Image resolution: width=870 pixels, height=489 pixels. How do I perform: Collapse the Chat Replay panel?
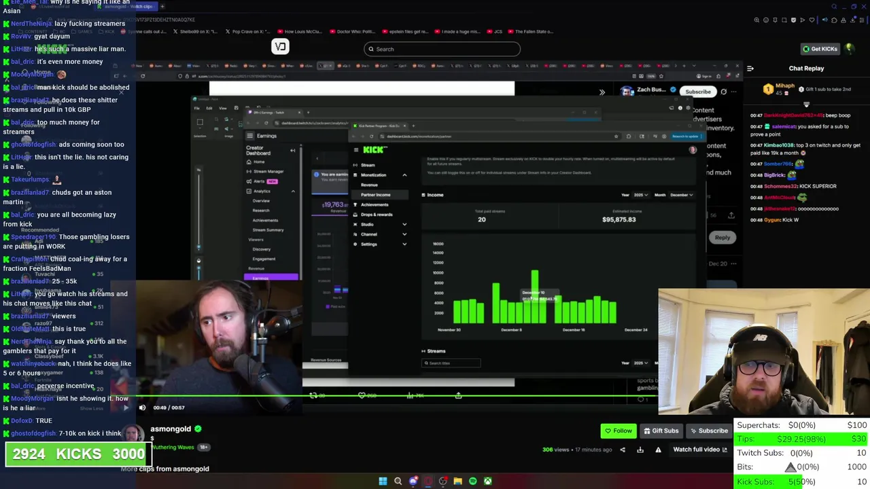tap(750, 69)
